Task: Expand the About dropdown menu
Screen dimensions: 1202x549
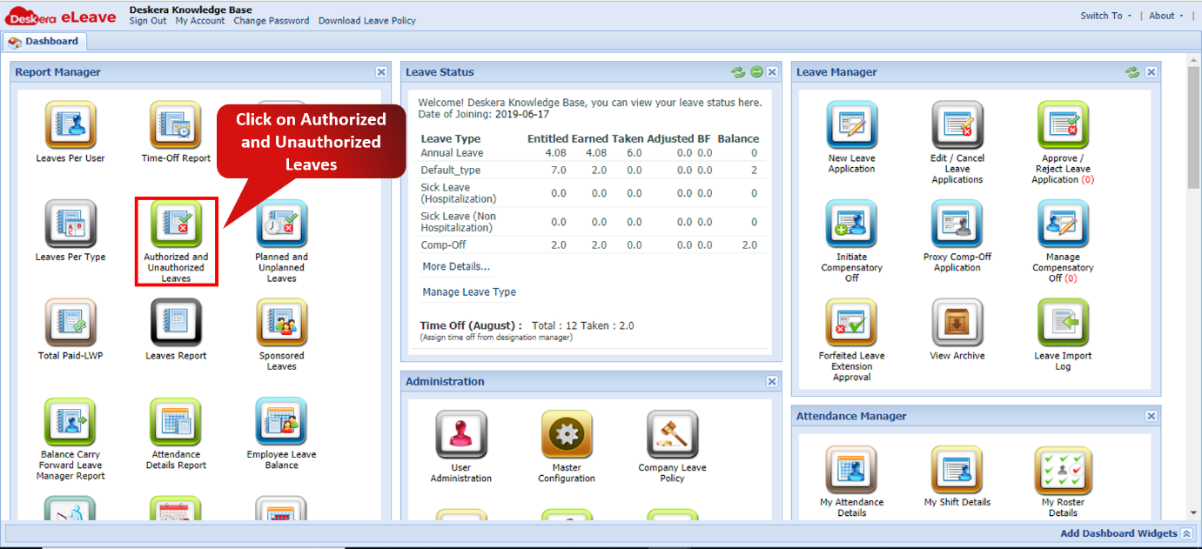Action: tap(1165, 16)
